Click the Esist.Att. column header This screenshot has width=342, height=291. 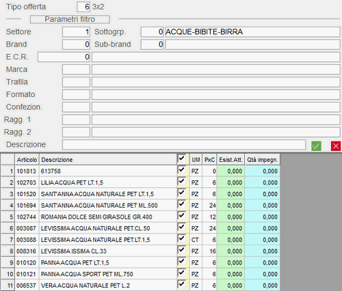click(x=231, y=160)
